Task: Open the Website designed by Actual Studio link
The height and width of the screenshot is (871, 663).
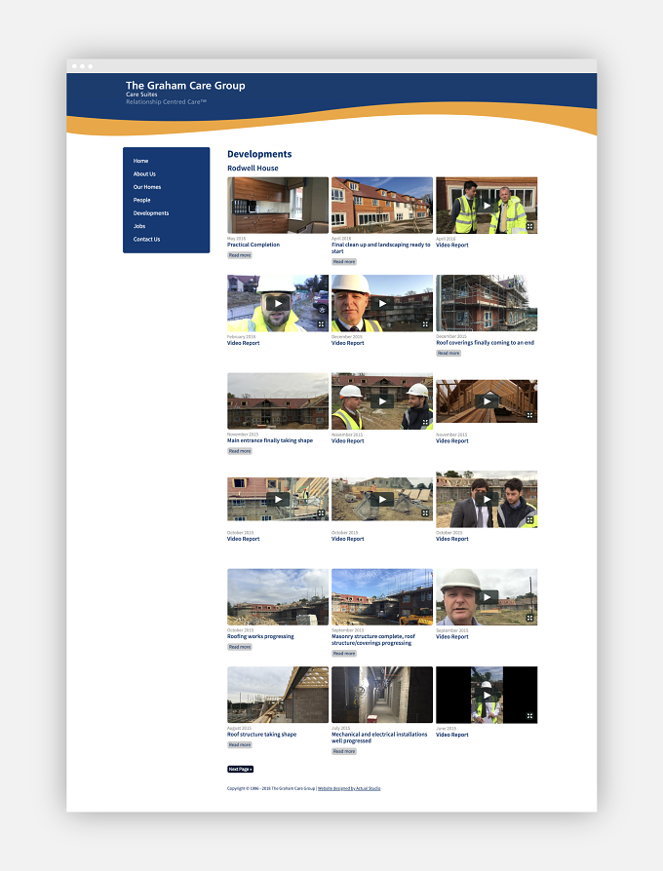Action: [x=349, y=788]
